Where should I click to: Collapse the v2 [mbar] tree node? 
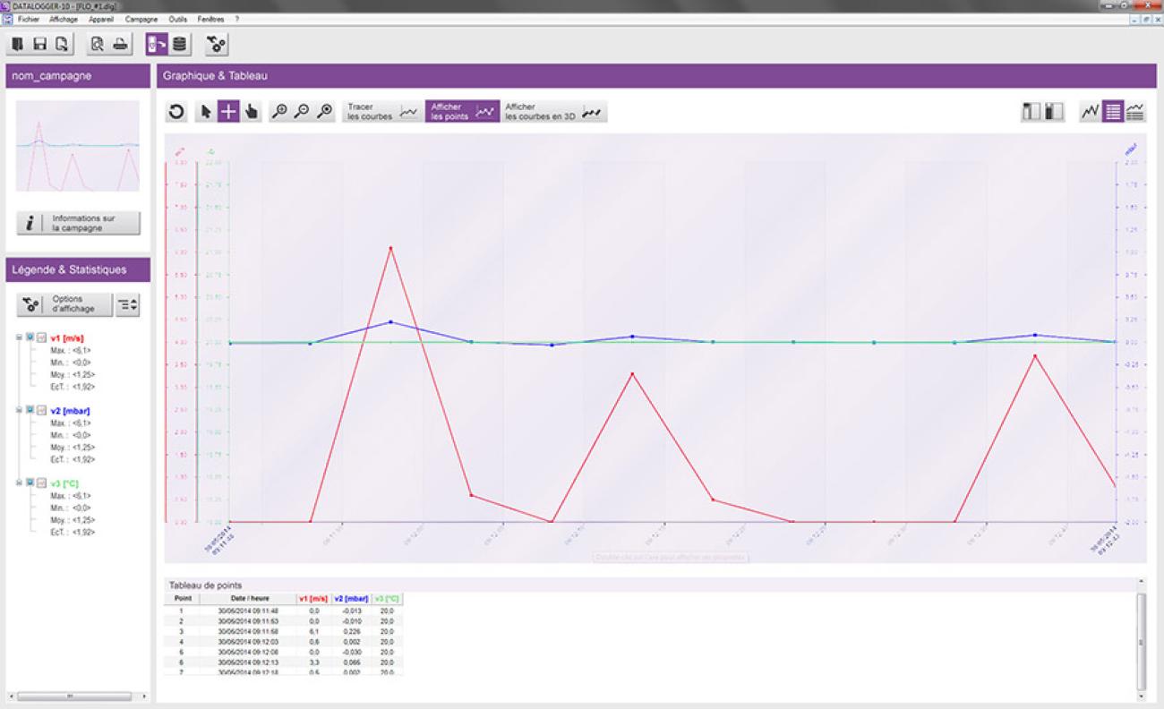(19, 410)
